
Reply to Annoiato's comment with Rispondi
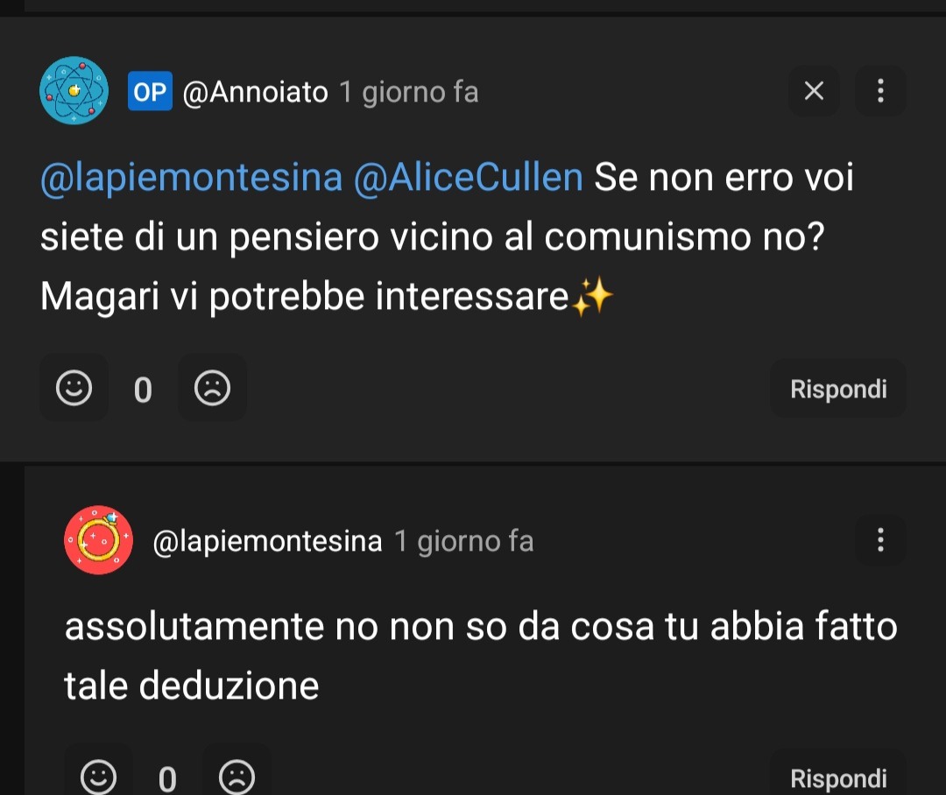click(838, 389)
